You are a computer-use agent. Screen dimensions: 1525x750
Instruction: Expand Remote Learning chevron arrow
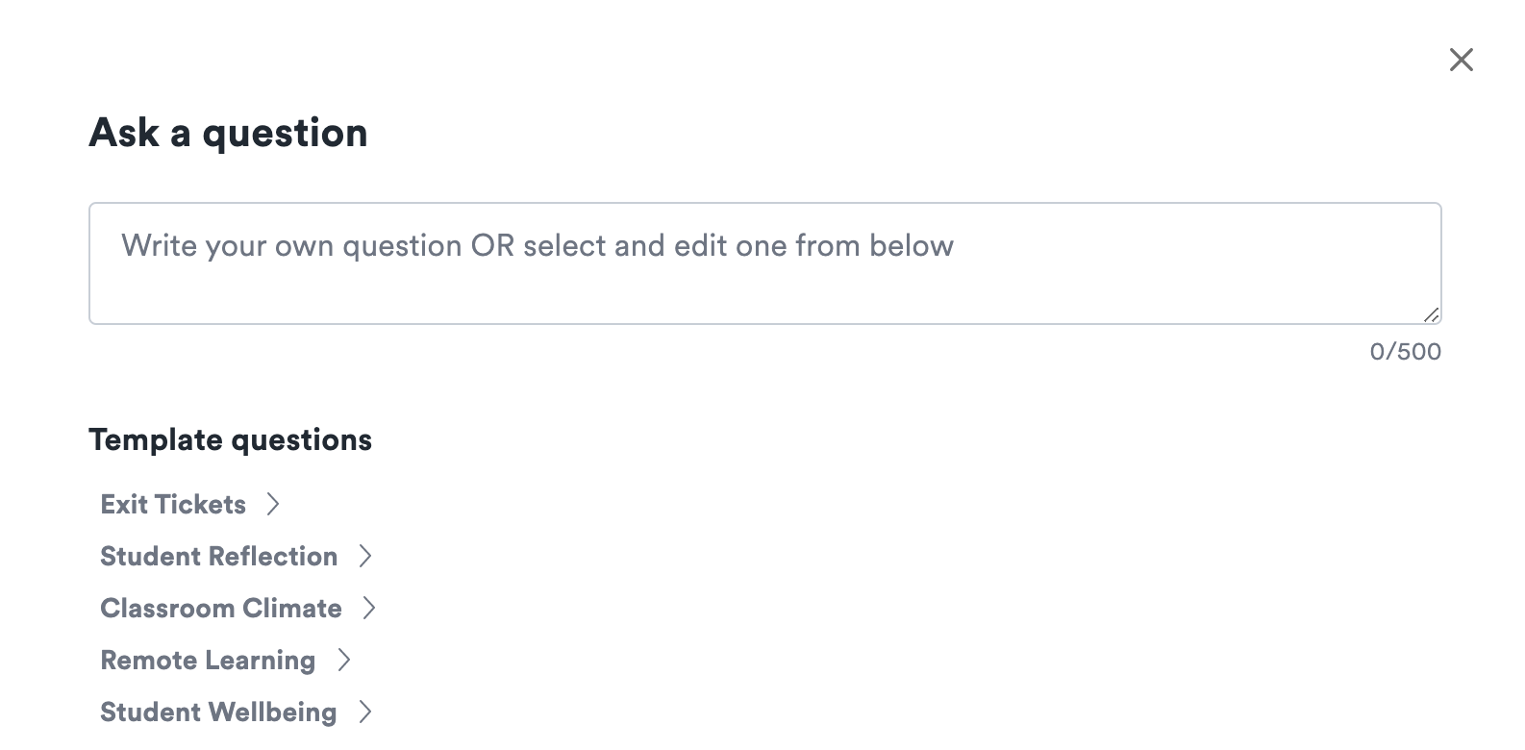343,660
